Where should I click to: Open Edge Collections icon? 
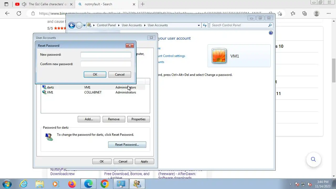[304, 13]
